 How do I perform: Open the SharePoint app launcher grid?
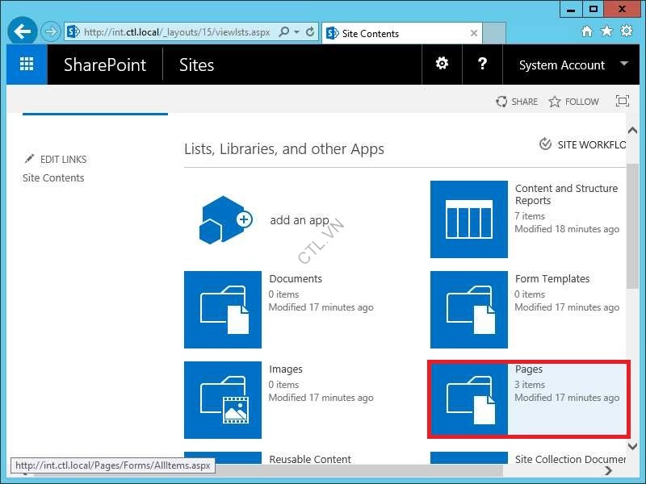[x=27, y=65]
